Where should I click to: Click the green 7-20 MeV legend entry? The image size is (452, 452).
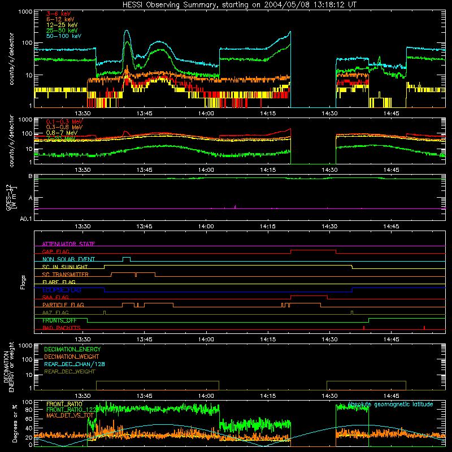(x=60, y=138)
